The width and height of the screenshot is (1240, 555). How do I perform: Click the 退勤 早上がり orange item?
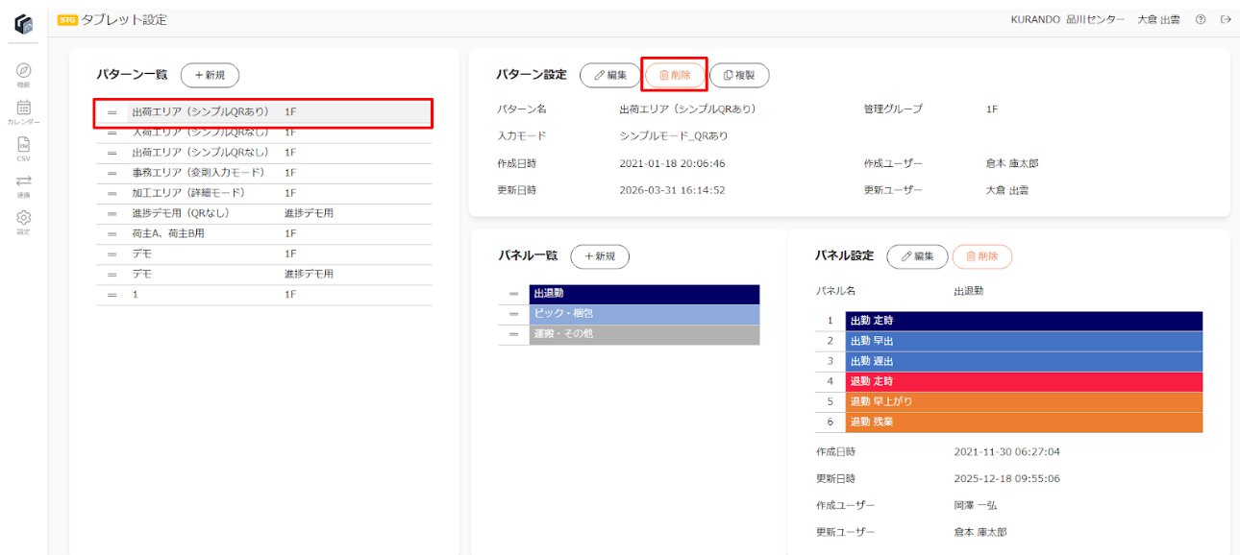[x=1024, y=401]
